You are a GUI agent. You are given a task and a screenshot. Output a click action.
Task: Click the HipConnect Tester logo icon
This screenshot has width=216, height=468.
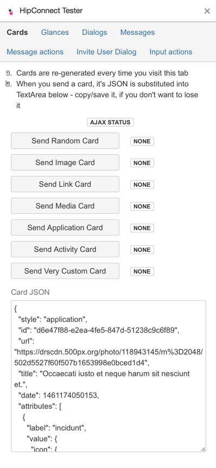pyautogui.click(x=11, y=11)
